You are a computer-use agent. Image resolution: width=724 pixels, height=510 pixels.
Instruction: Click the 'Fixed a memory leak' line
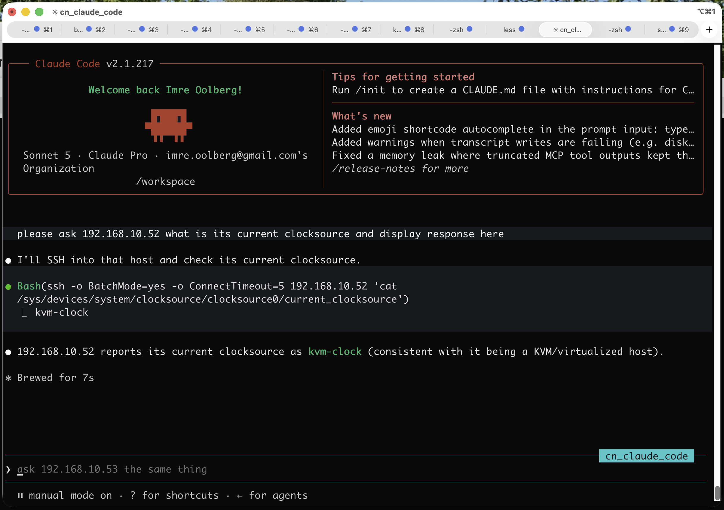click(x=513, y=155)
